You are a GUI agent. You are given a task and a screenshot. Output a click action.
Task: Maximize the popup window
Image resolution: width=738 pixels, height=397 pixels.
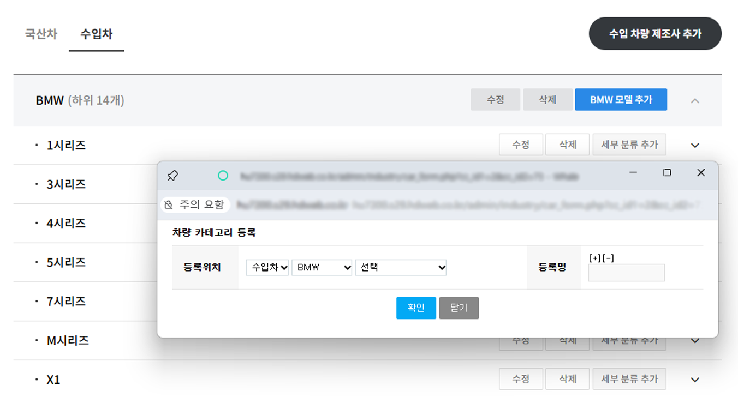point(667,172)
